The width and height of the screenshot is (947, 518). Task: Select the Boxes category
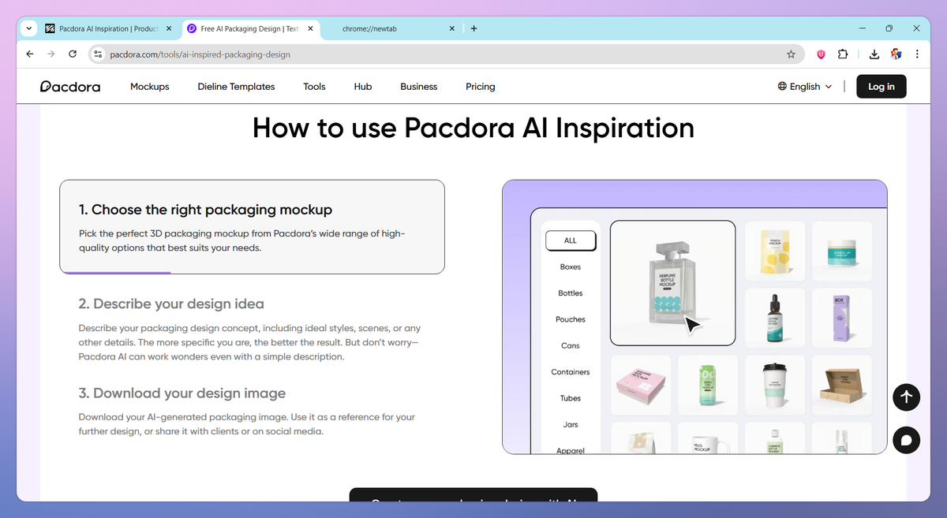coord(571,266)
